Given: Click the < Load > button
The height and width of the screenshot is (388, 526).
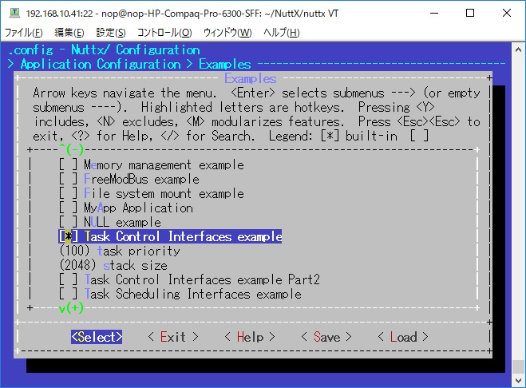Looking at the screenshot, I should click(403, 337).
